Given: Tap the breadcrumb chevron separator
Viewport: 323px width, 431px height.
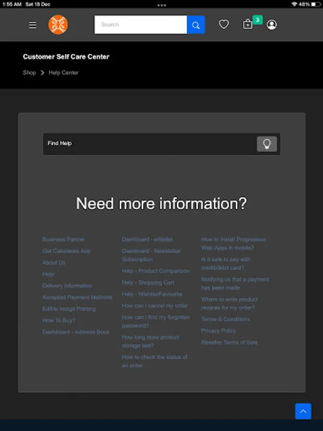Looking at the screenshot, I should pyautogui.click(x=42, y=73).
